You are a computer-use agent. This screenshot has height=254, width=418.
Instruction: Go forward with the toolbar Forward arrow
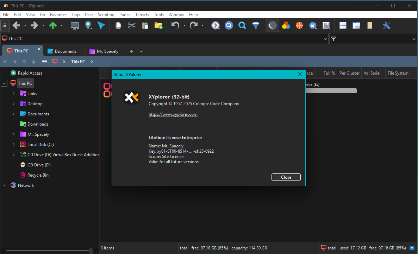[35, 26]
